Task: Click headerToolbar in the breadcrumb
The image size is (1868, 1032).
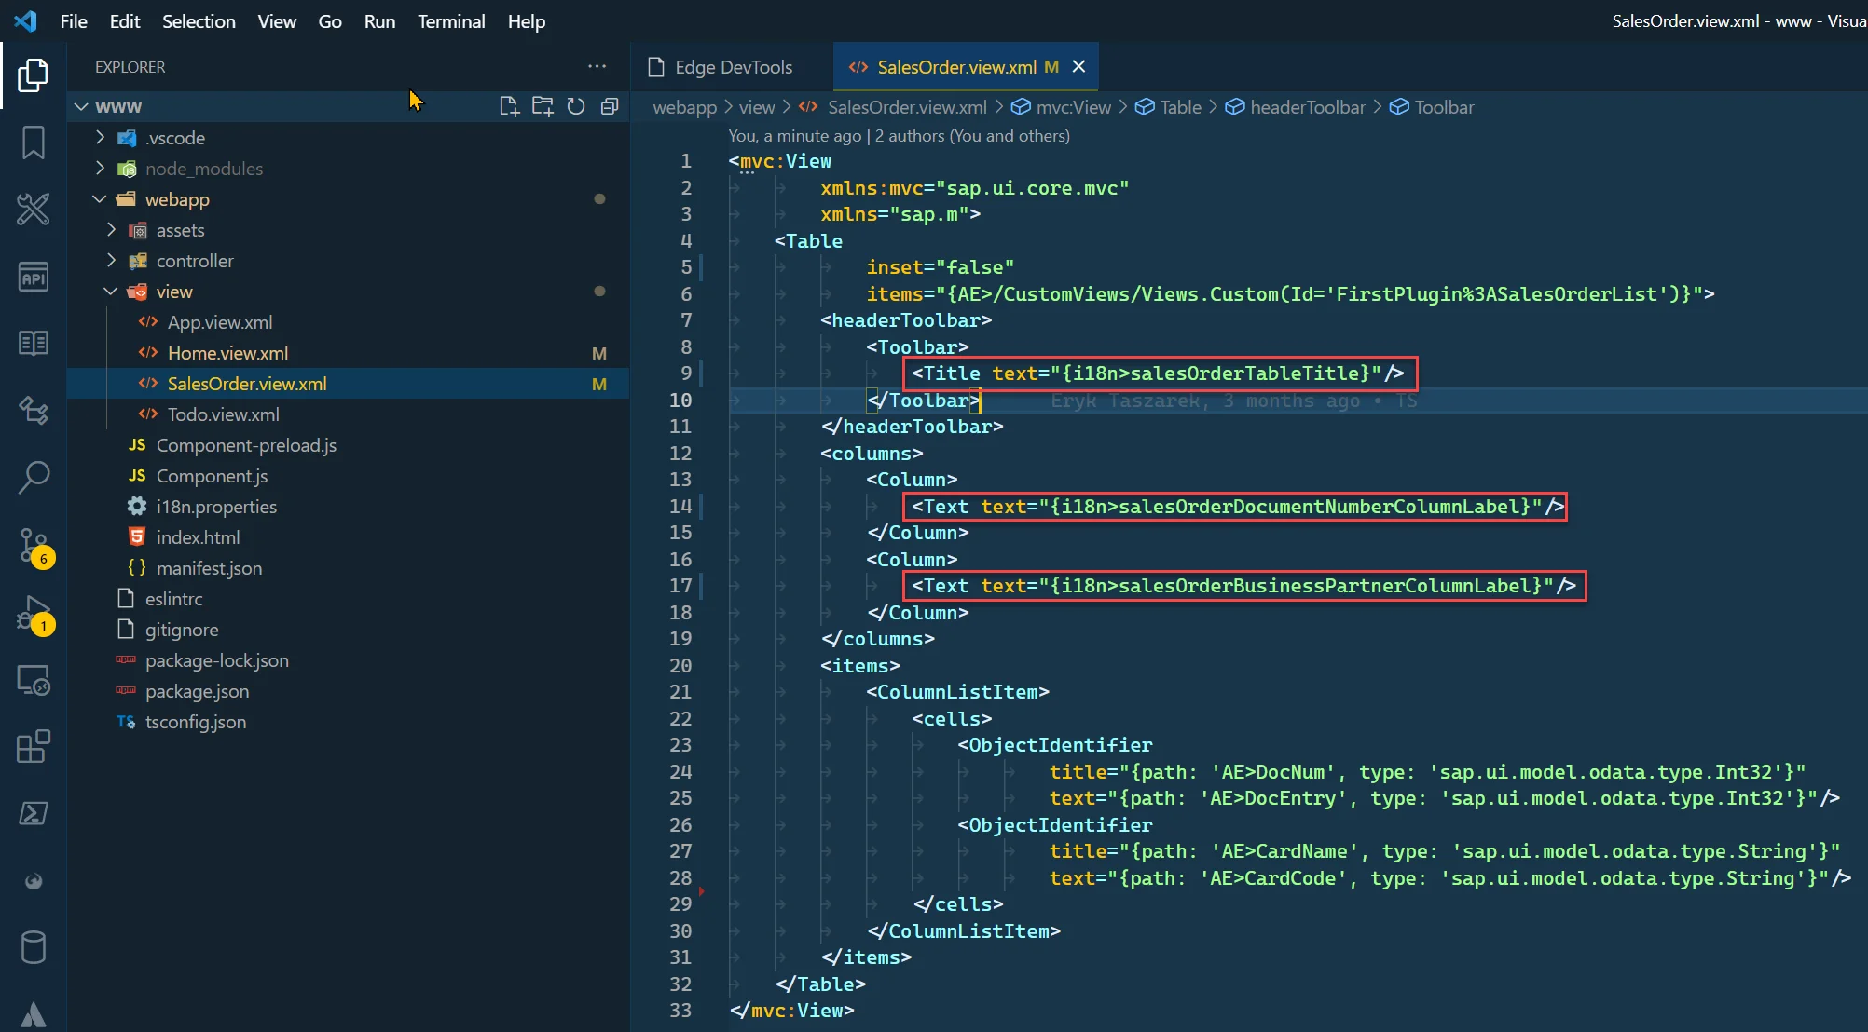Action: (1307, 107)
